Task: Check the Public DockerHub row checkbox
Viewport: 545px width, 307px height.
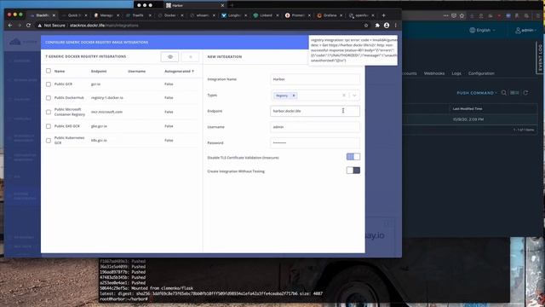Action: pyautogui.click(x=49, y=98)
